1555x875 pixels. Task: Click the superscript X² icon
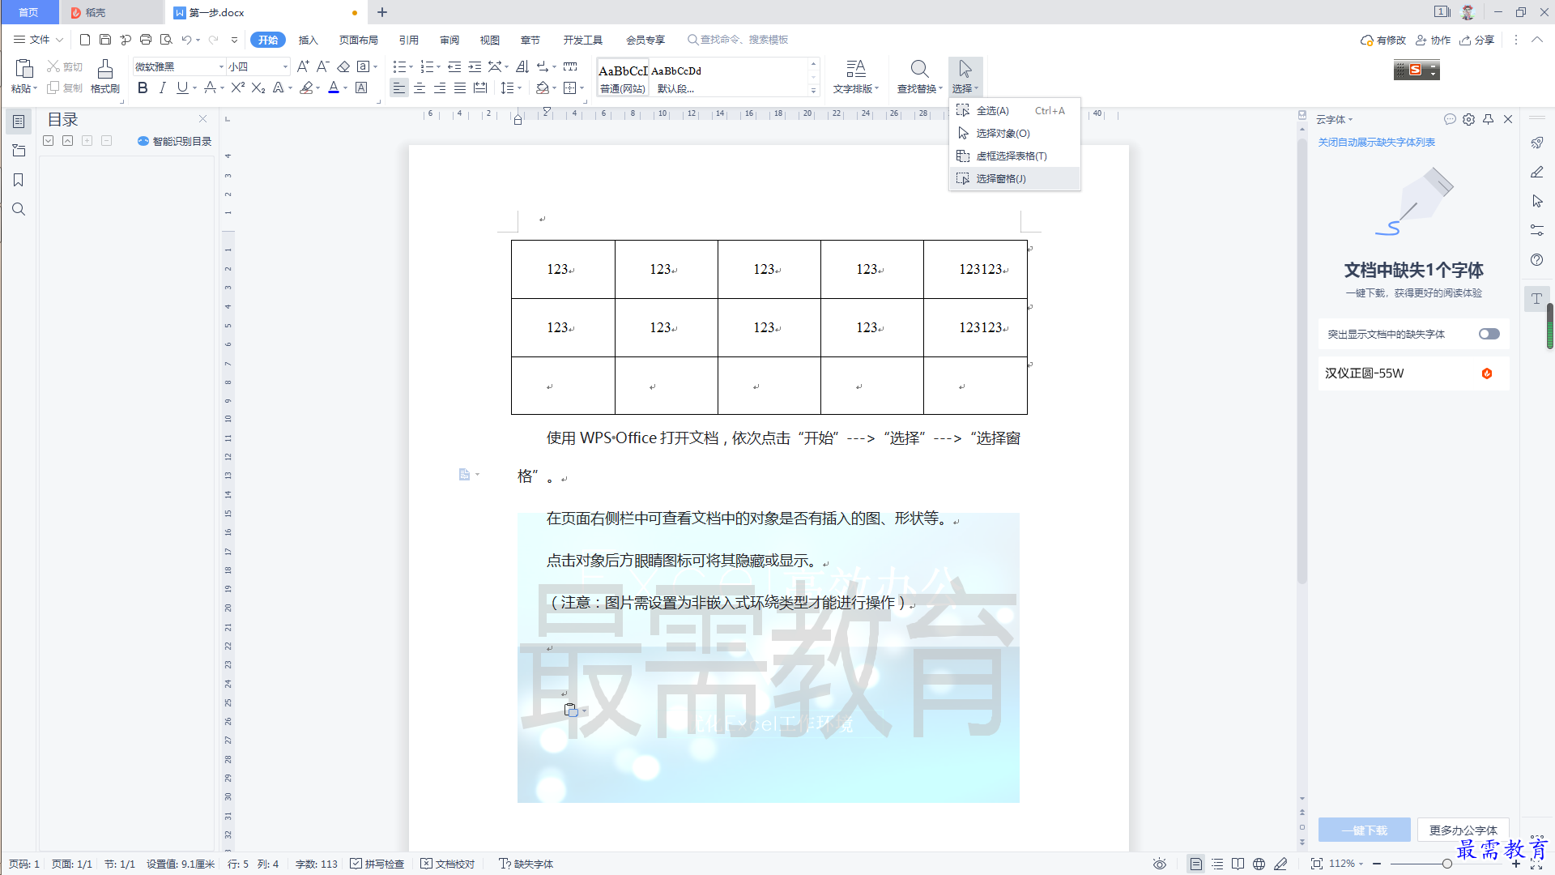pos(237,88)
